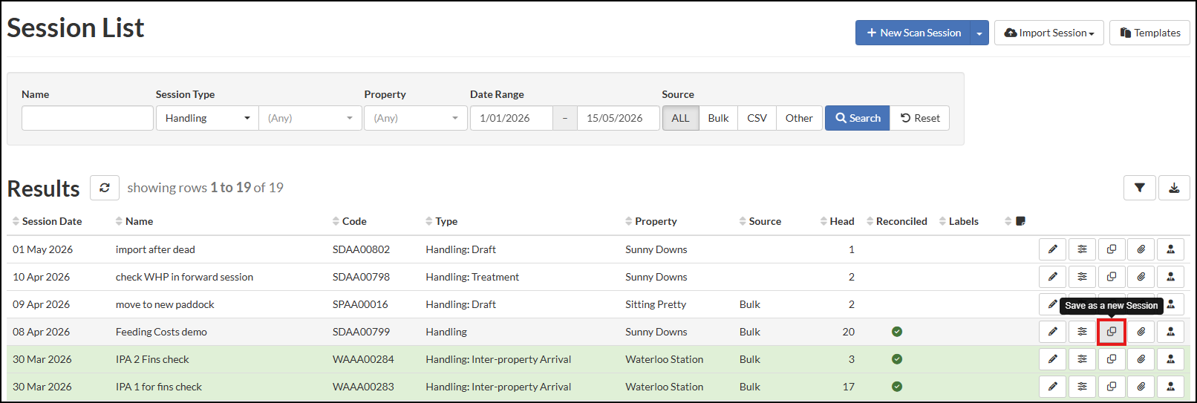Click the Search button
Image resolution: width=1197 pixels, height=403 pixels.
(858, 118)
